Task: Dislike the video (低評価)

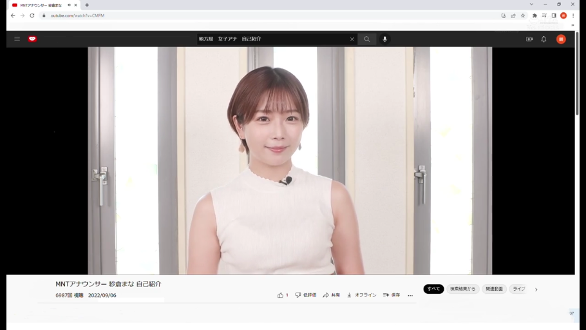Action: click(306, 295)
